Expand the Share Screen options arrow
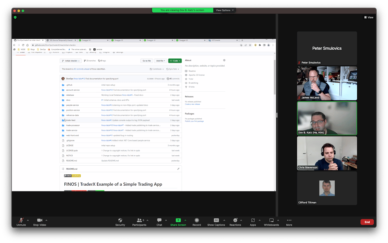Viewport: 388px width, 243px height. click(x=185, y=220)
